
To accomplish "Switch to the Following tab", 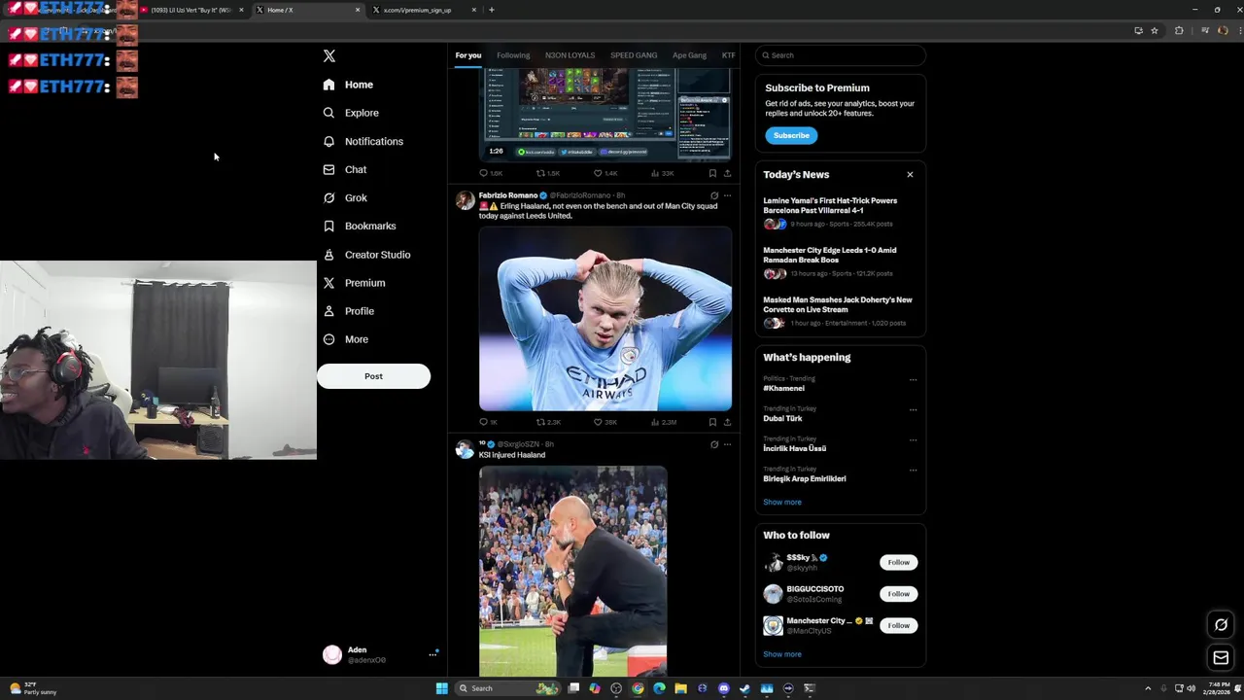I will pyautogui.click(x=513, y=55).
